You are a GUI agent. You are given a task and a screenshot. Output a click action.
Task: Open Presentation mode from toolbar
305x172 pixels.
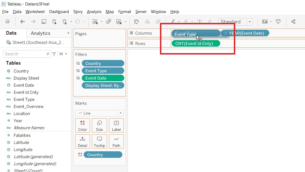pyautogui.click(x=278, y=22)
